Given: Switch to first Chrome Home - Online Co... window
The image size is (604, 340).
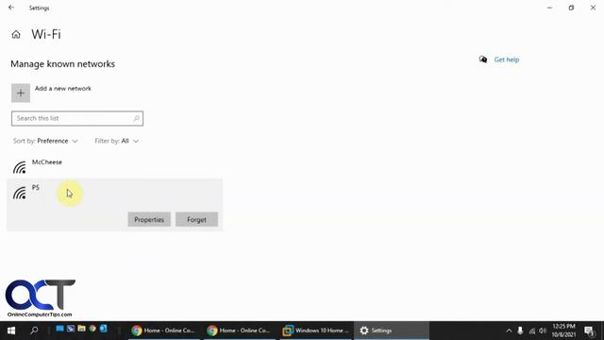Looking at the screenshot, I should coord(163,331).
